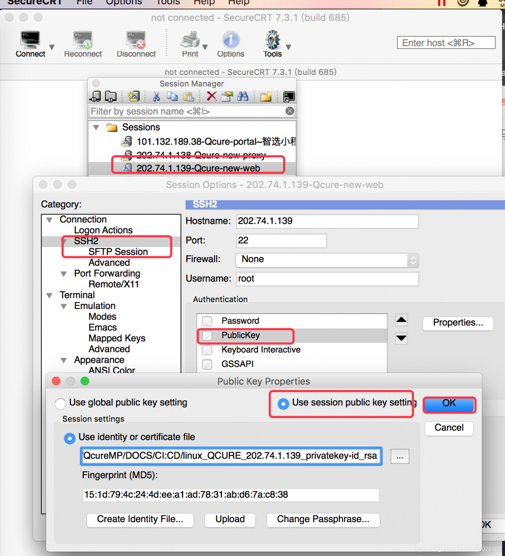This screenshot has width=505, height=556.
Task: Click Create Identity File... button
Action: 140,520
